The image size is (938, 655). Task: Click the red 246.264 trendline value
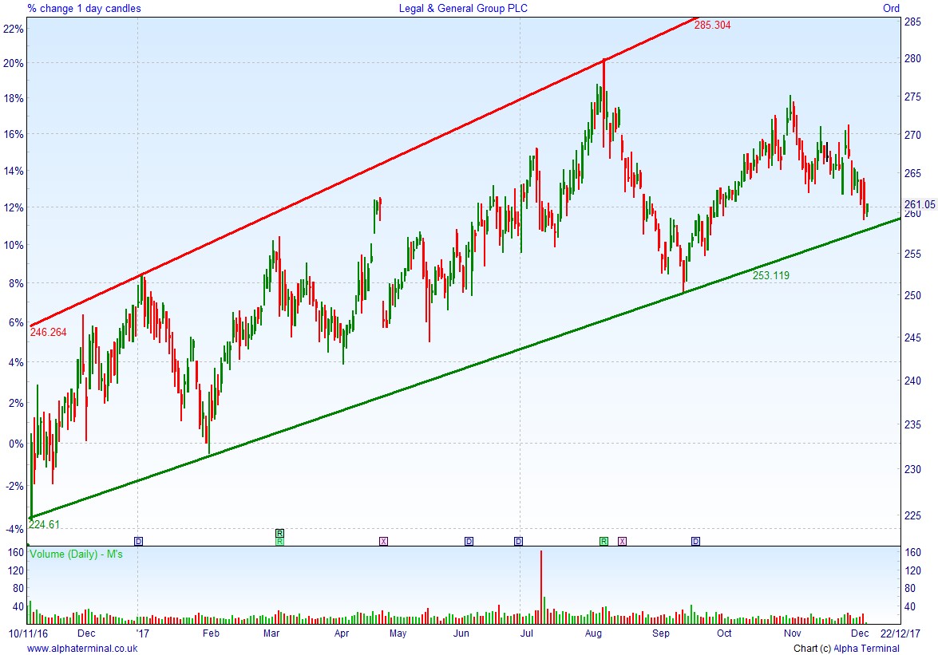click(x=49, y=332)
